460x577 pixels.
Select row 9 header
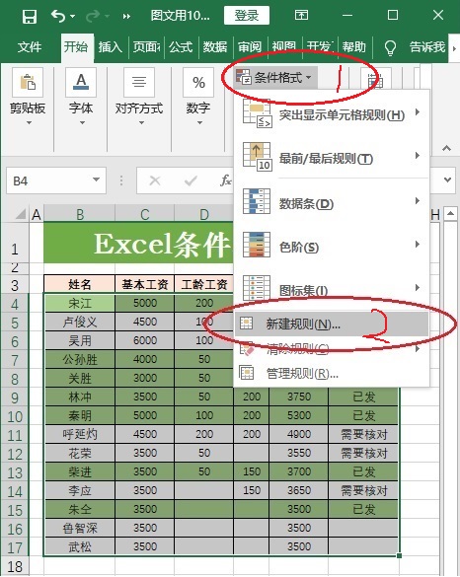pos(15,397)
